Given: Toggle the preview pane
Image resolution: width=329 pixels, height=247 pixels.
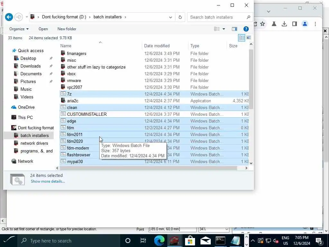Looking at the screenshot, I should click(234, 29).
